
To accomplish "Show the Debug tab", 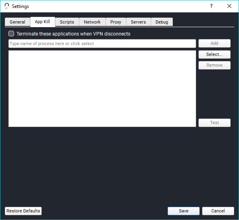I will [162, 22].
